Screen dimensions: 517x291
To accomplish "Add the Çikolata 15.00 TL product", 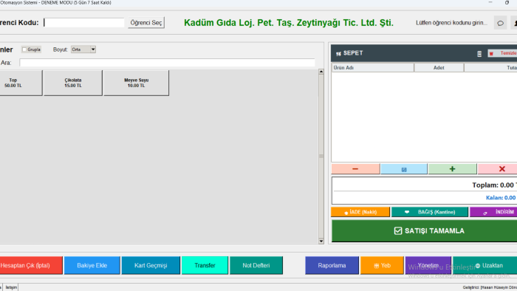I will 73,83.
